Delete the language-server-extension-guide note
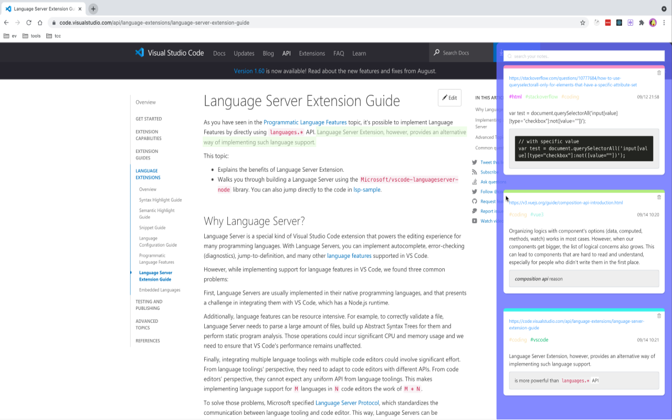The image size is (672, 420). [x=659, y=316]
